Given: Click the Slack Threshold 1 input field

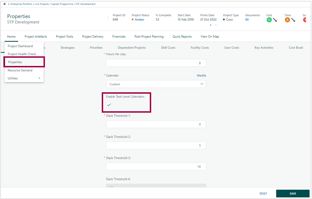Looking at the screenshot, I should (156, 124).
